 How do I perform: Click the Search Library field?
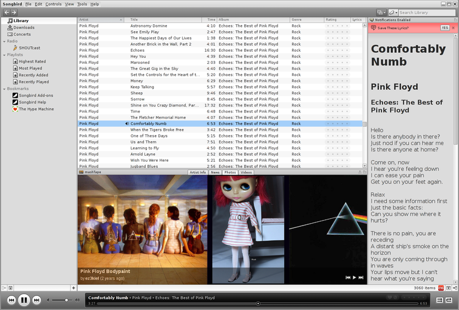coord(425,12)
